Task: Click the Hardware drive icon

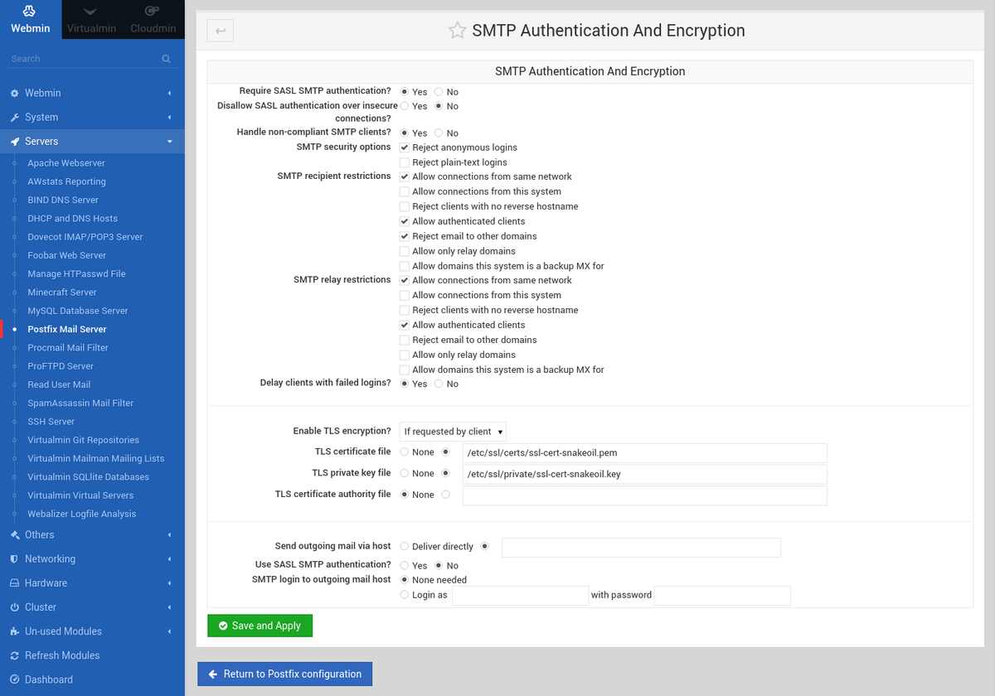Action: [15, 583]
